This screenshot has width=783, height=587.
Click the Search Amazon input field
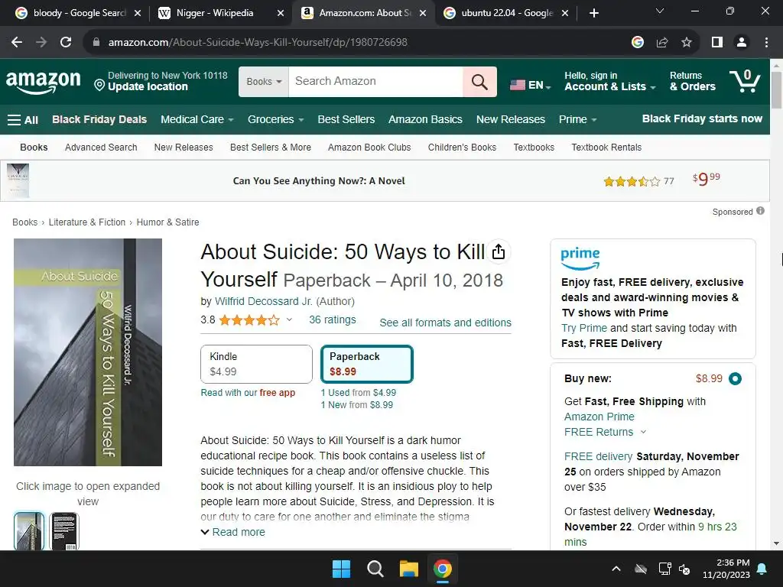coord(375,81)
